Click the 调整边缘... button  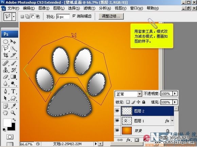click(111, 16)
